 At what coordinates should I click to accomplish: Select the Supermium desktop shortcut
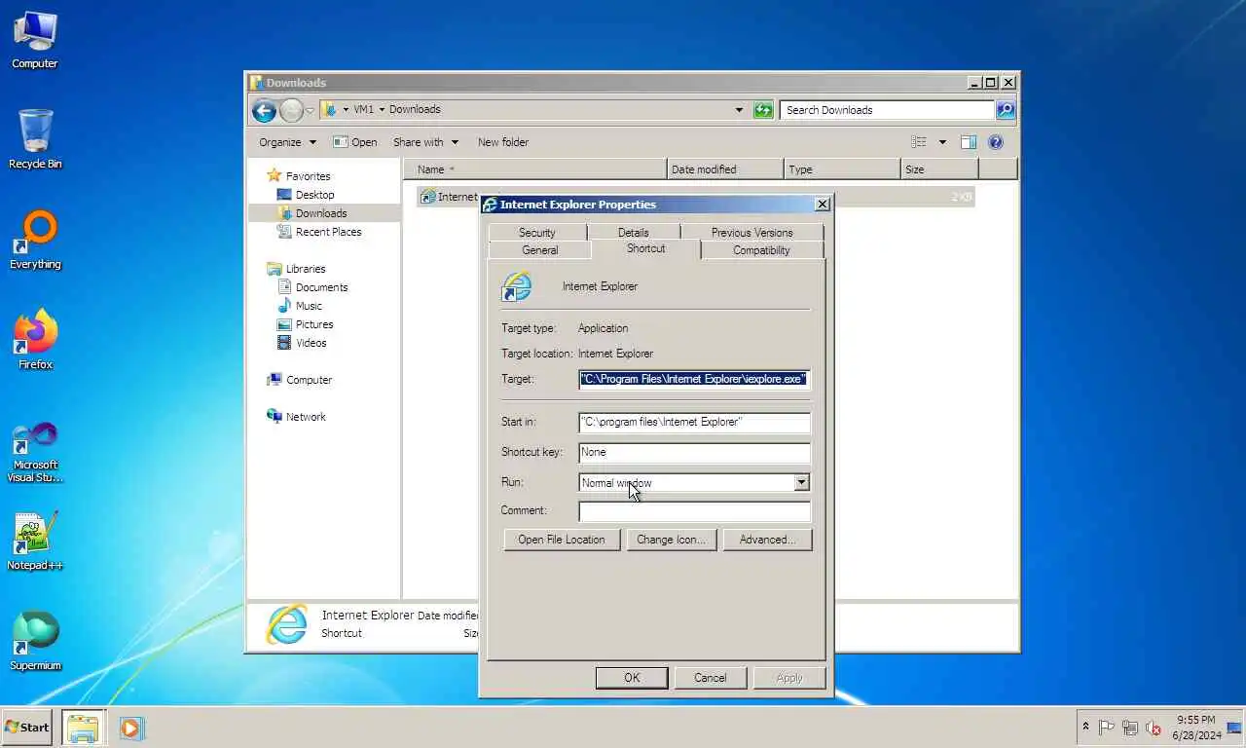(35, 642)
